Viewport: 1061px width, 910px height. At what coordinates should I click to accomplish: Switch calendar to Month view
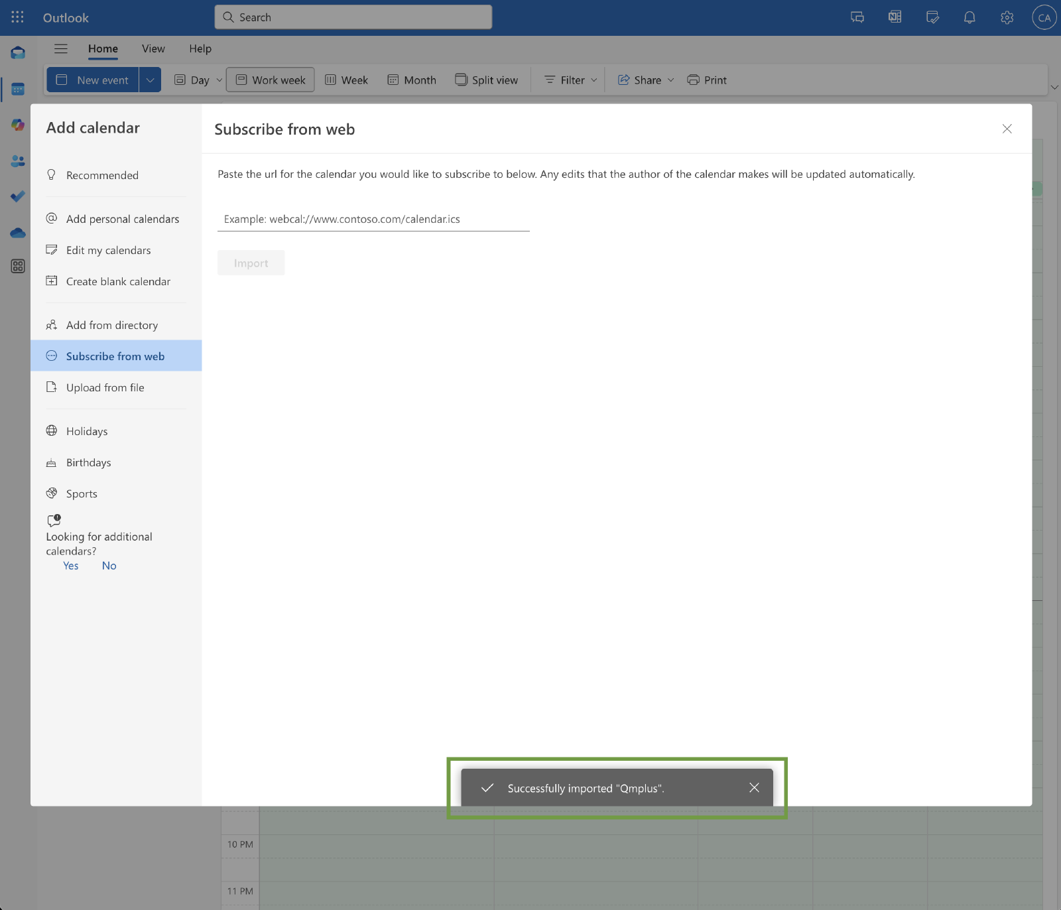(x=412, y=80)
